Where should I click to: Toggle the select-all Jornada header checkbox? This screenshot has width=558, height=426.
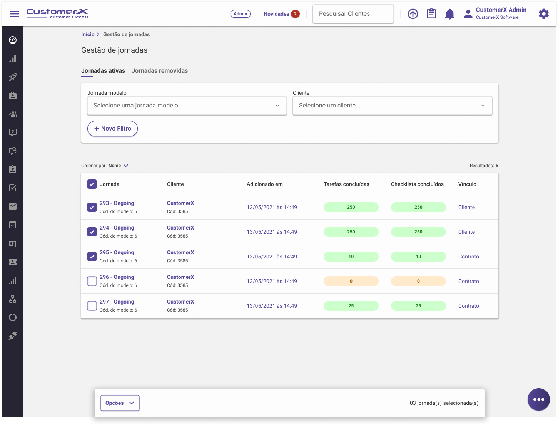click(92, 184)
